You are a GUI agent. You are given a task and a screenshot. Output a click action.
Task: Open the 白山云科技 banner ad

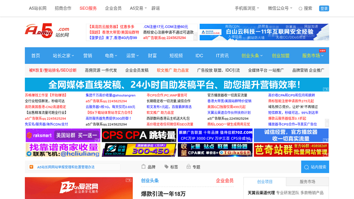click(264, 32)
